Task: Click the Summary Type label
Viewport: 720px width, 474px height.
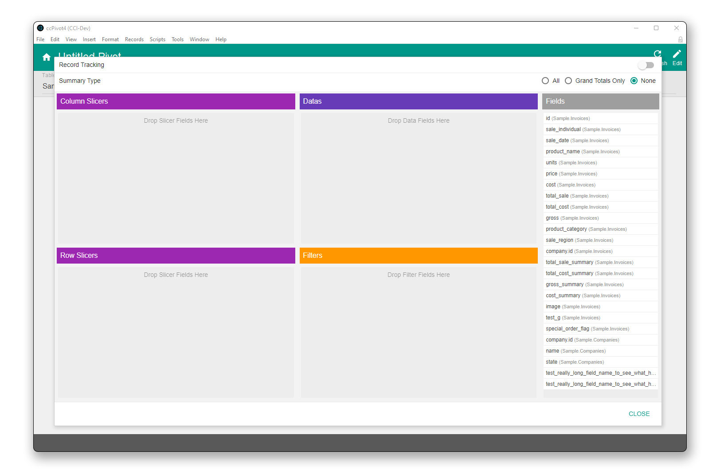Action: [x=80, y=81]
